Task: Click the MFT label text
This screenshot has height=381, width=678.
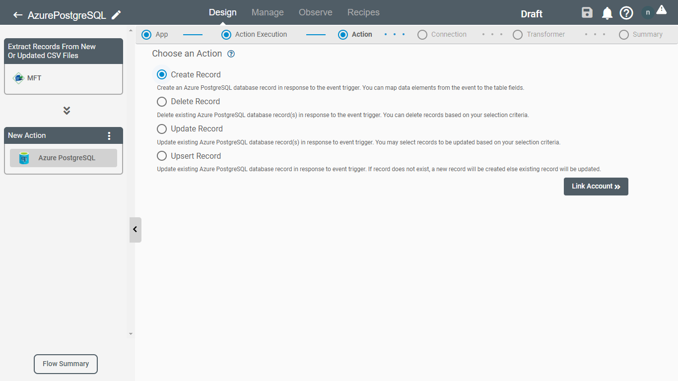Action: pyautogui.click(x=34, y=78)
